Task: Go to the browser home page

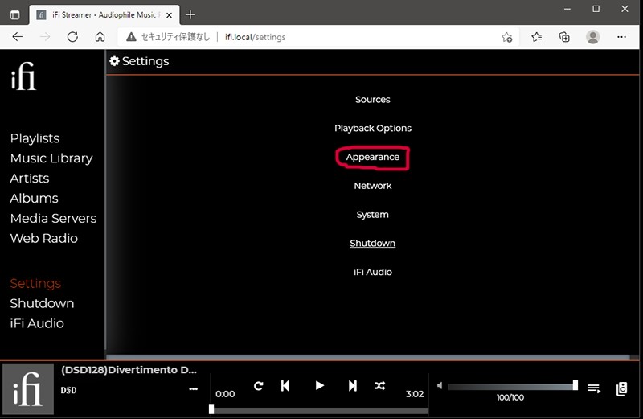Action: click(x=100, y=37)
